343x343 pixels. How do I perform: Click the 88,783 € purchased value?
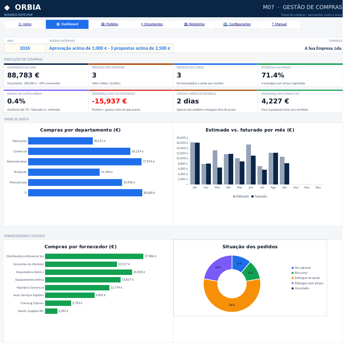point(23,75)
